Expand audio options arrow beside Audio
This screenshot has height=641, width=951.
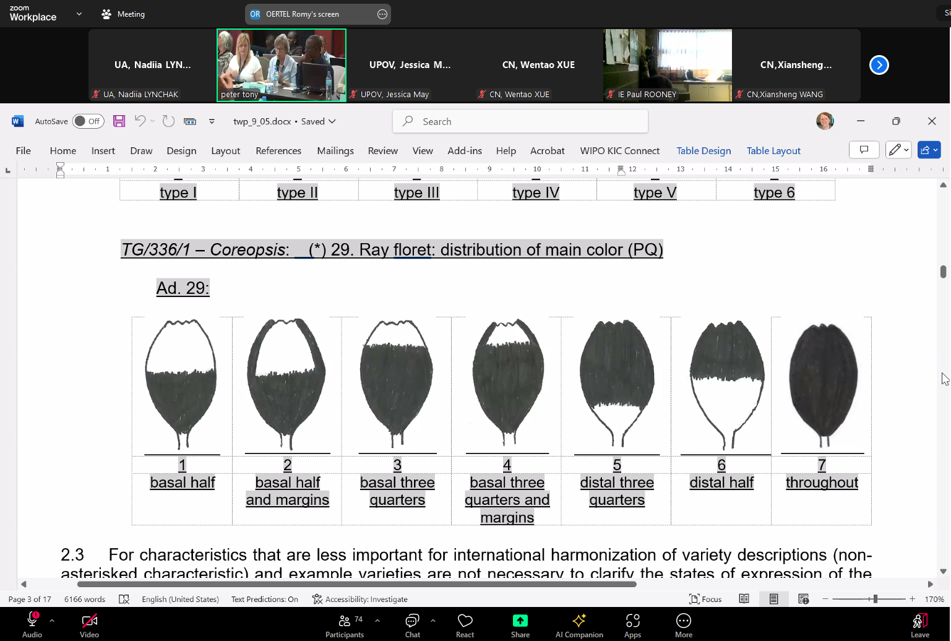[x=52, y=620]
